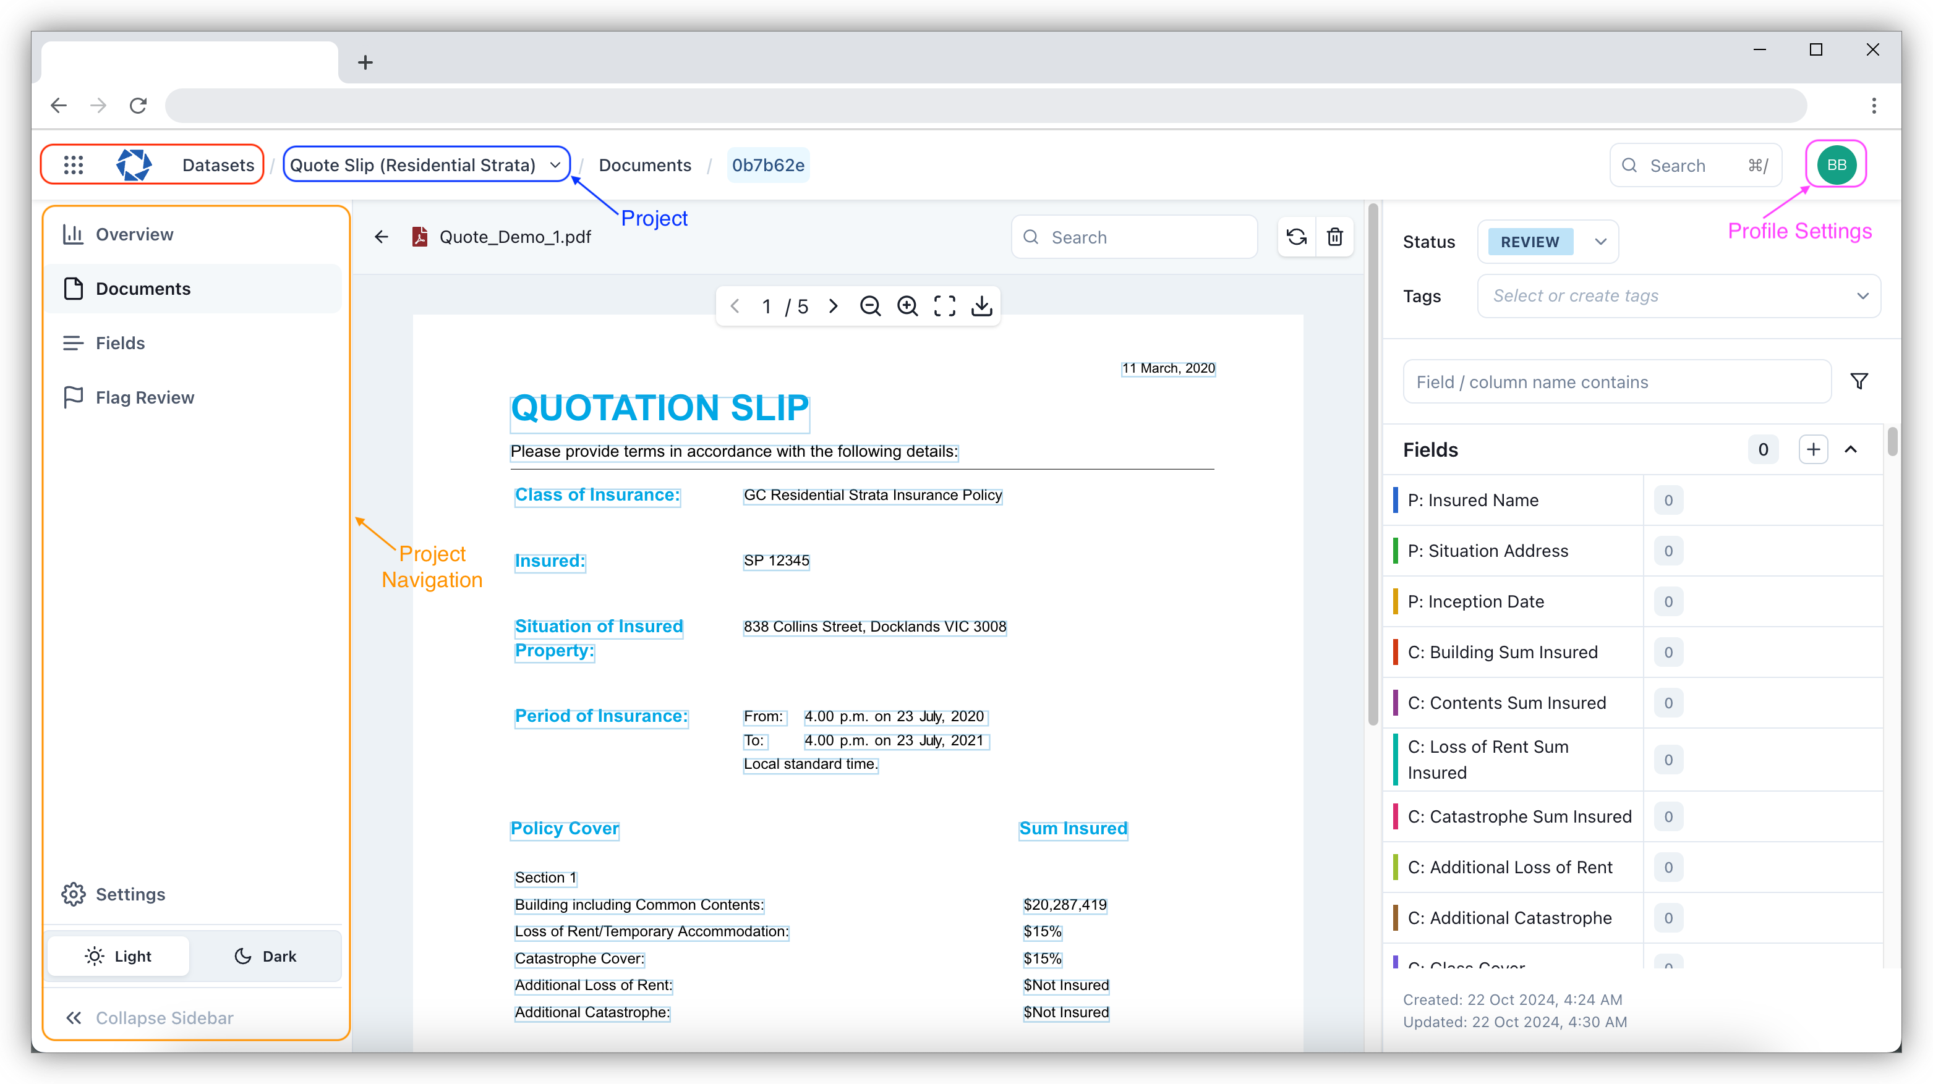The height and width of the screenshot is (1084, 1933).
Task: Click the zoom out icon on PDF viewer
Action: coord(871,307)
